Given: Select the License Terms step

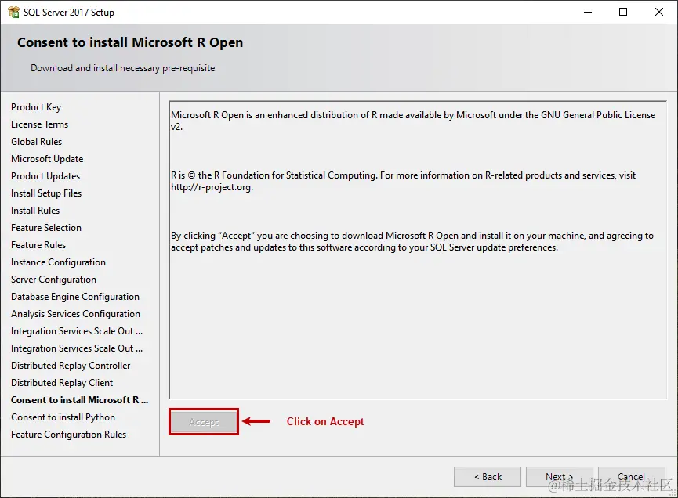Looking at the screenshot, I should click(x=40, y=125).
